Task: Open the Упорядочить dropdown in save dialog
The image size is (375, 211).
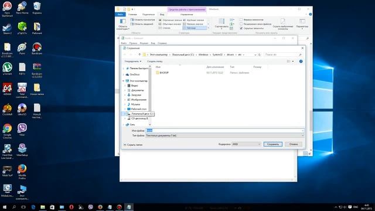Action: 133,61
